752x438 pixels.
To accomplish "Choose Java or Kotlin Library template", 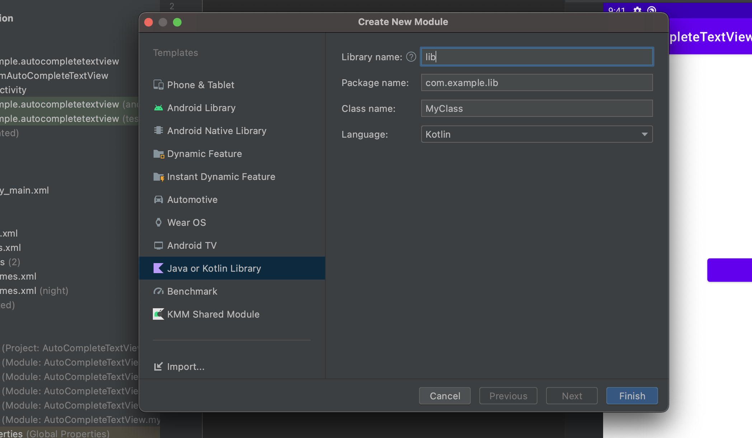I will coord(214,268).
